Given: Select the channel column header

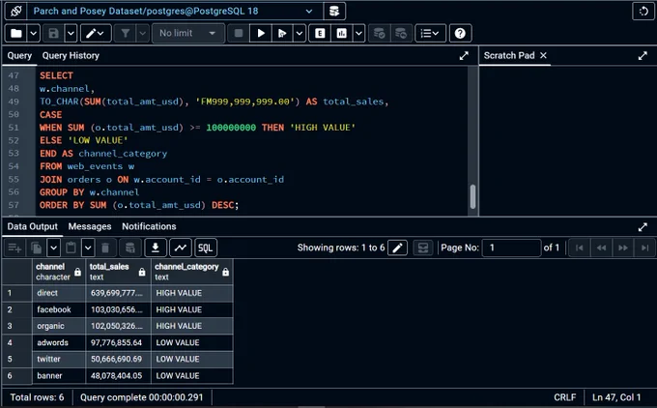Looking at the screenshot, I should coord(59,272).
